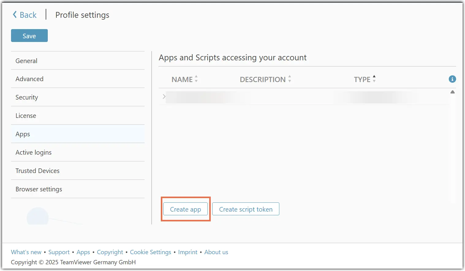Open the Advanced settings section
The image size is (465, 271).
[x=78, y=79]
